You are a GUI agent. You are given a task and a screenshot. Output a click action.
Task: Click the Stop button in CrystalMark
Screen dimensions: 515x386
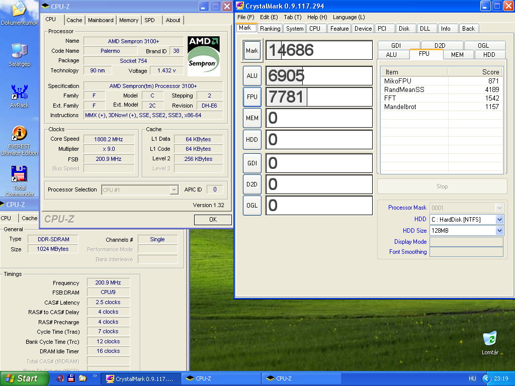442,186
